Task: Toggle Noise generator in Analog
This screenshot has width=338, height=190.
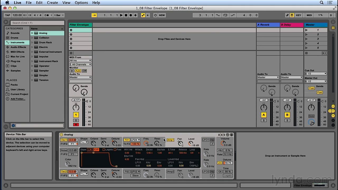Action: pyautogui.click(x=64, y=150)
